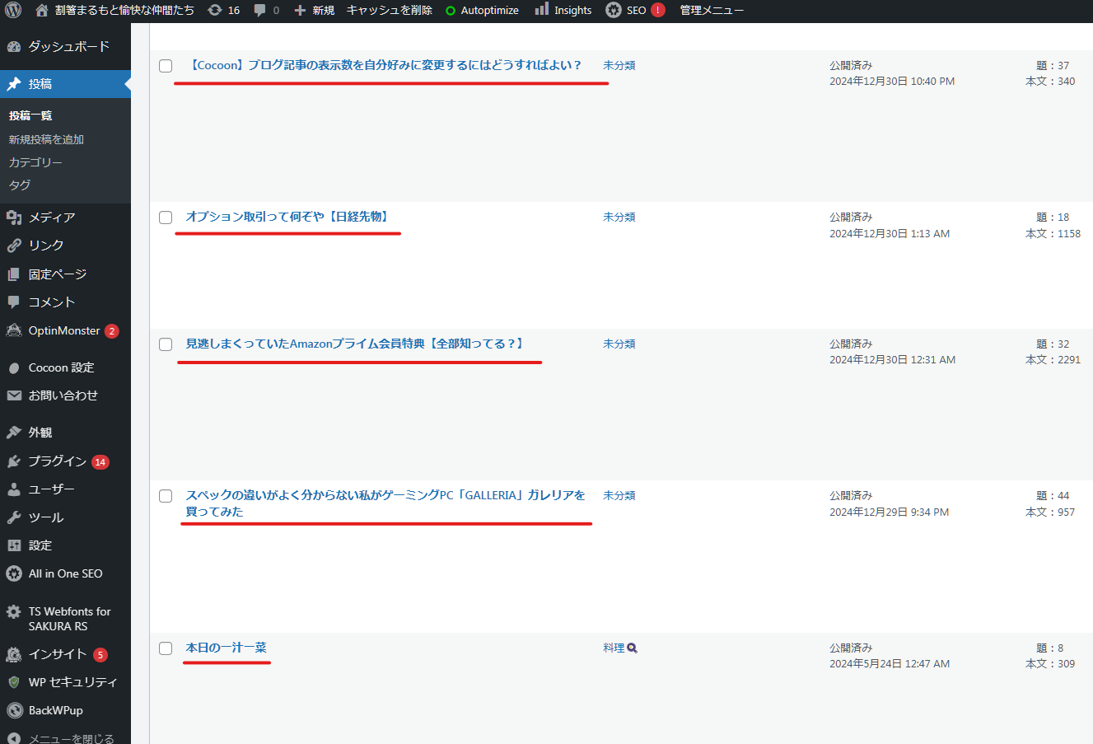Click キャッシュを削除 in the admin bar
1093x744 pixels.
click(x=389, y=10)
